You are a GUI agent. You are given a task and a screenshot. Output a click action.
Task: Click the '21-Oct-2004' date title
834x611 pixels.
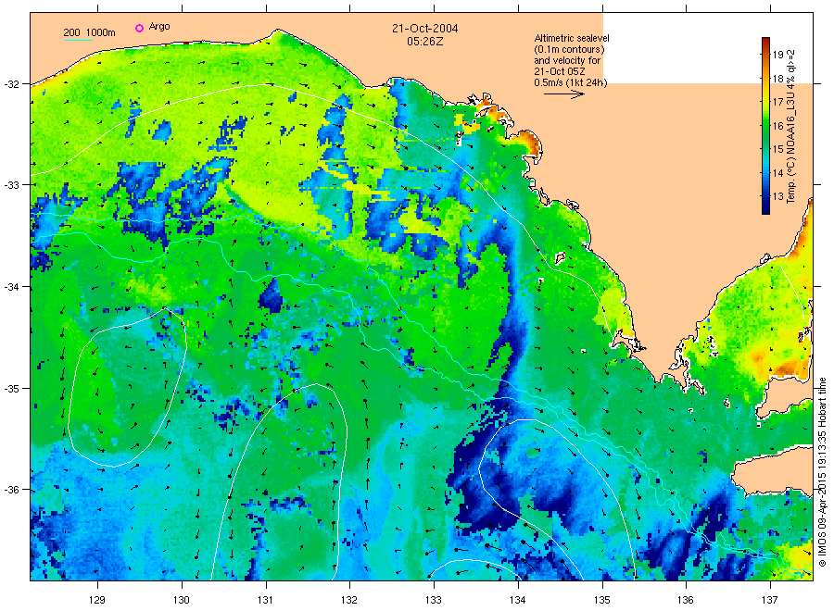tap(425, 28)
